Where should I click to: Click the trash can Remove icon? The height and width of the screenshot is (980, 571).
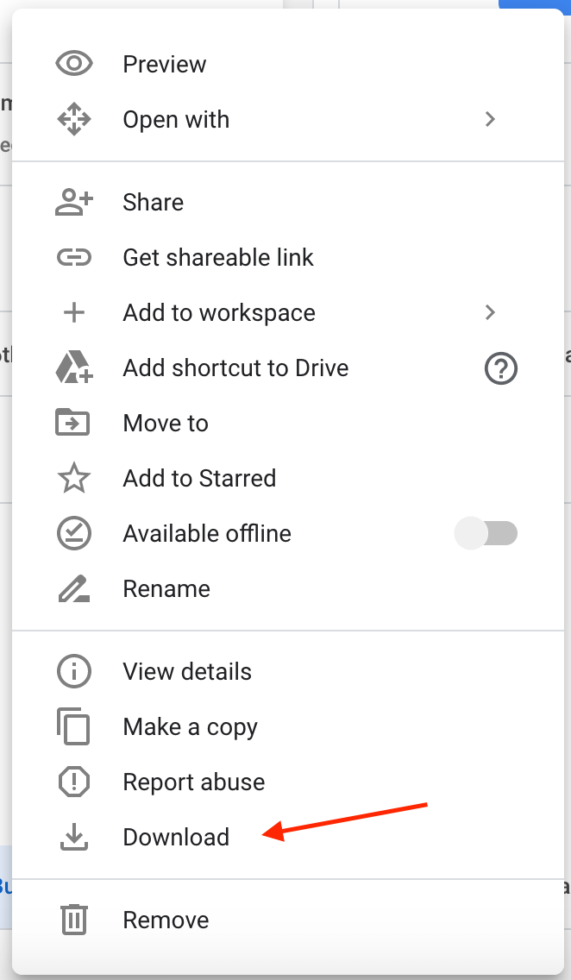point(73,920)
